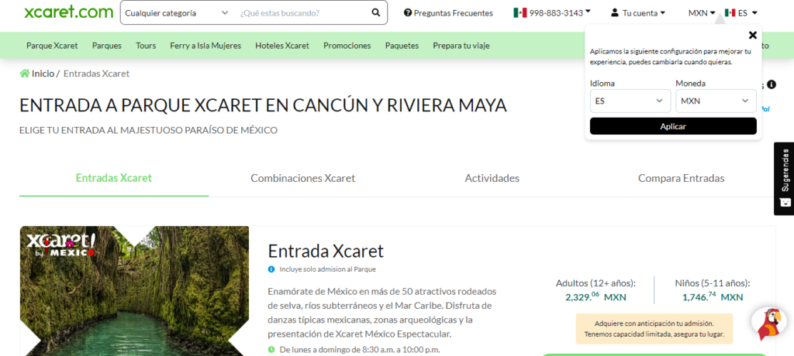This screenshot has height=356, width=794.
Task: Open the Tours menu item
Action: coord(146,46)
